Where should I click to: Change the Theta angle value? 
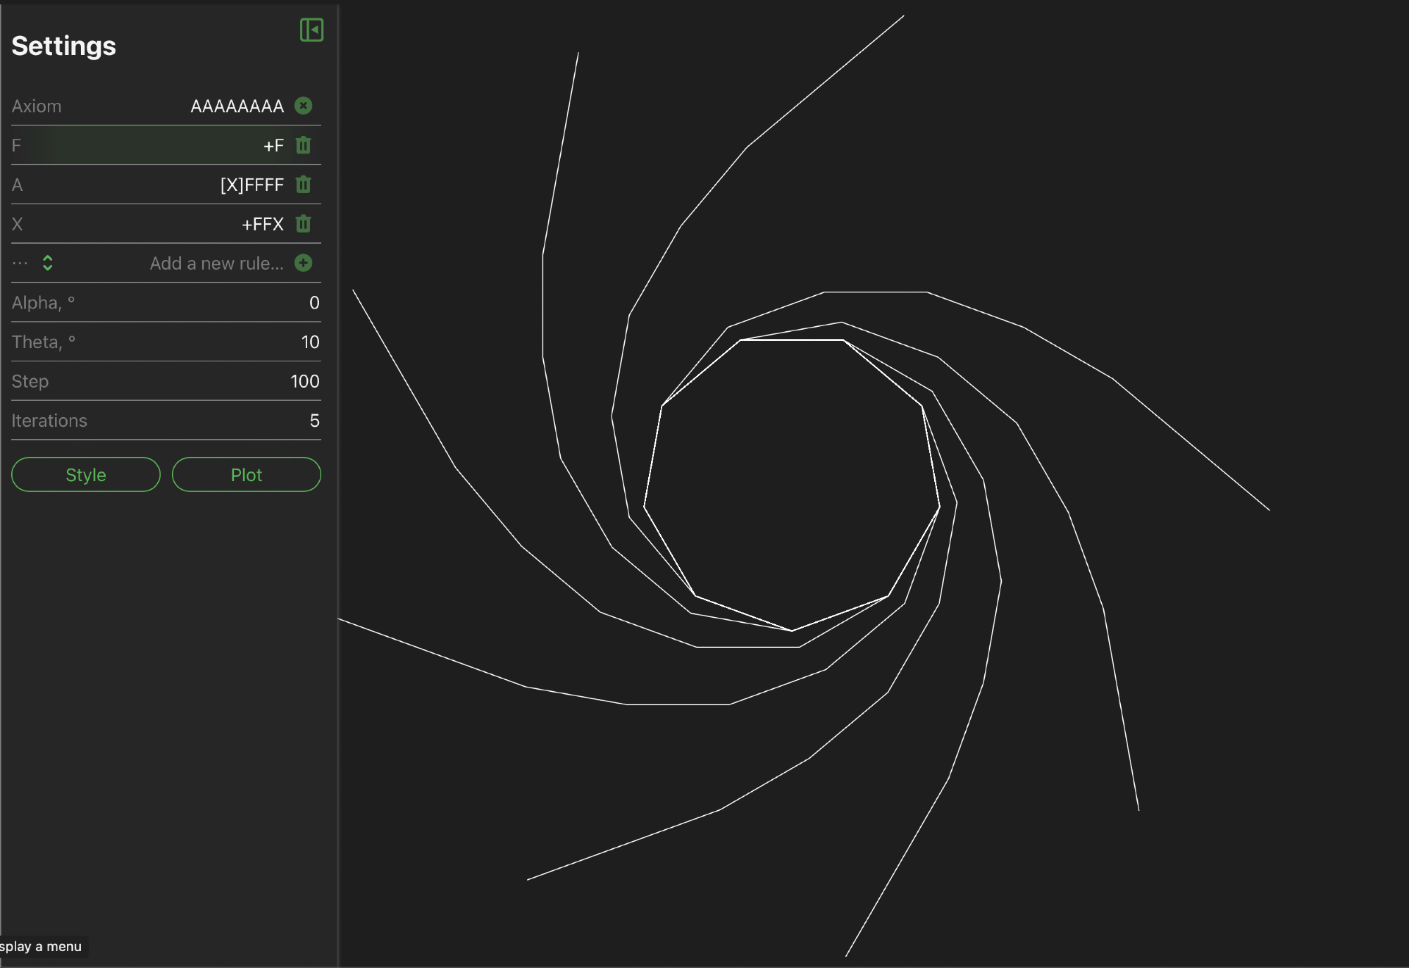tap(310, 342)
